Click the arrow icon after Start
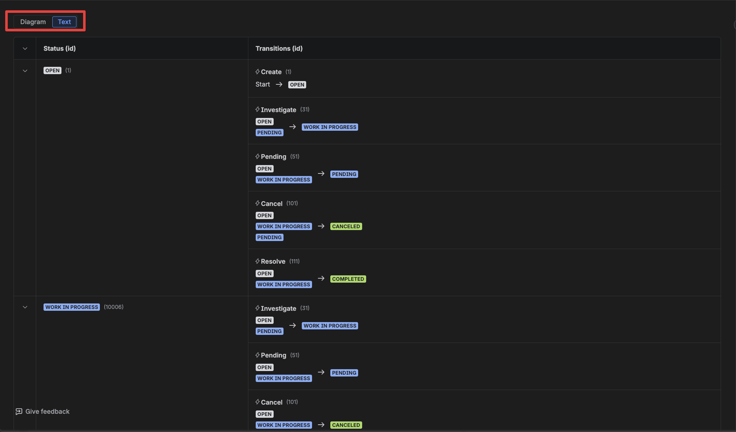The width and height of the screenshot is (736, 432). [279, 84]
